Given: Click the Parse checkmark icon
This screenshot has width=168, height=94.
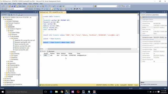Looking at the screenshot, I should tap(45, 9).
